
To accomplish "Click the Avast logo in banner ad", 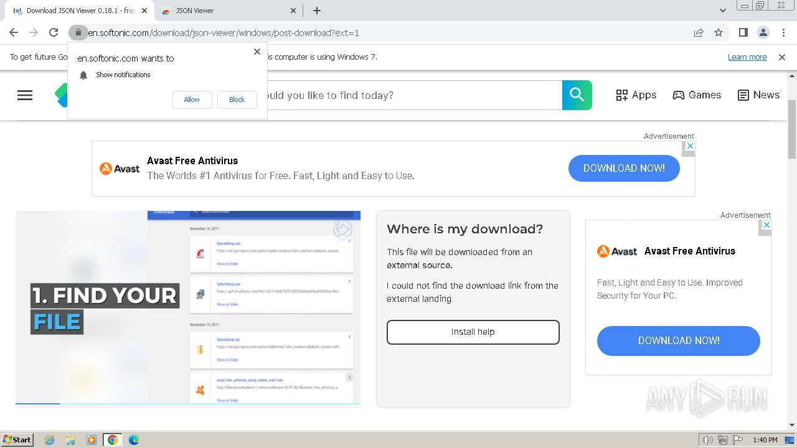I will (120, 168).
